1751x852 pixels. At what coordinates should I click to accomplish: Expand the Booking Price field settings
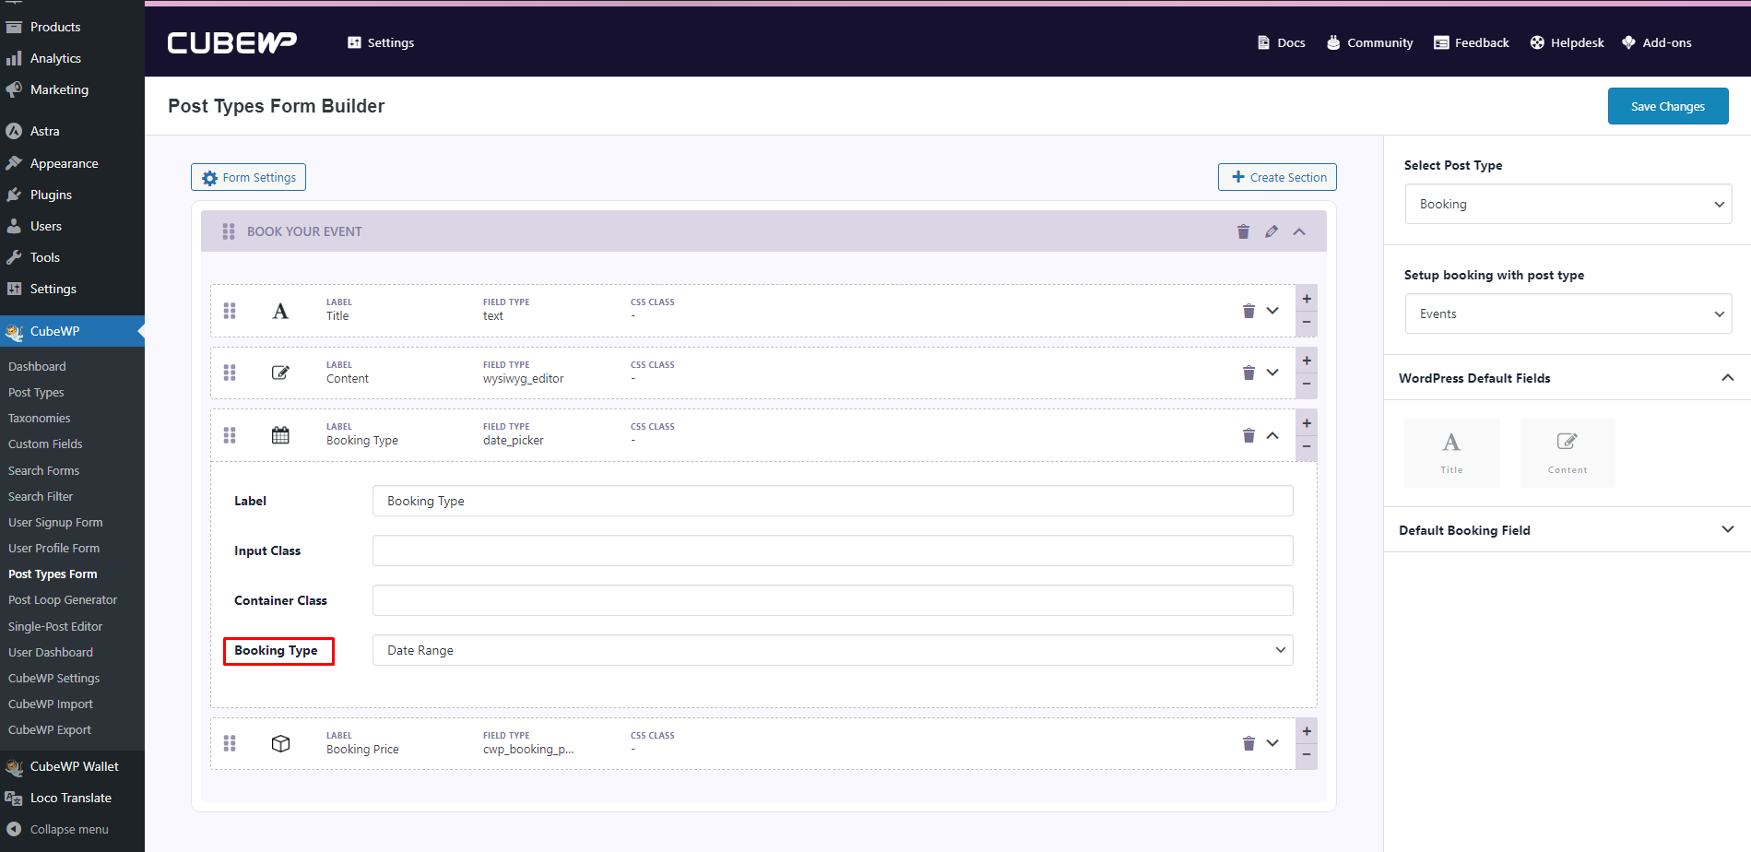coord(1272,743)
